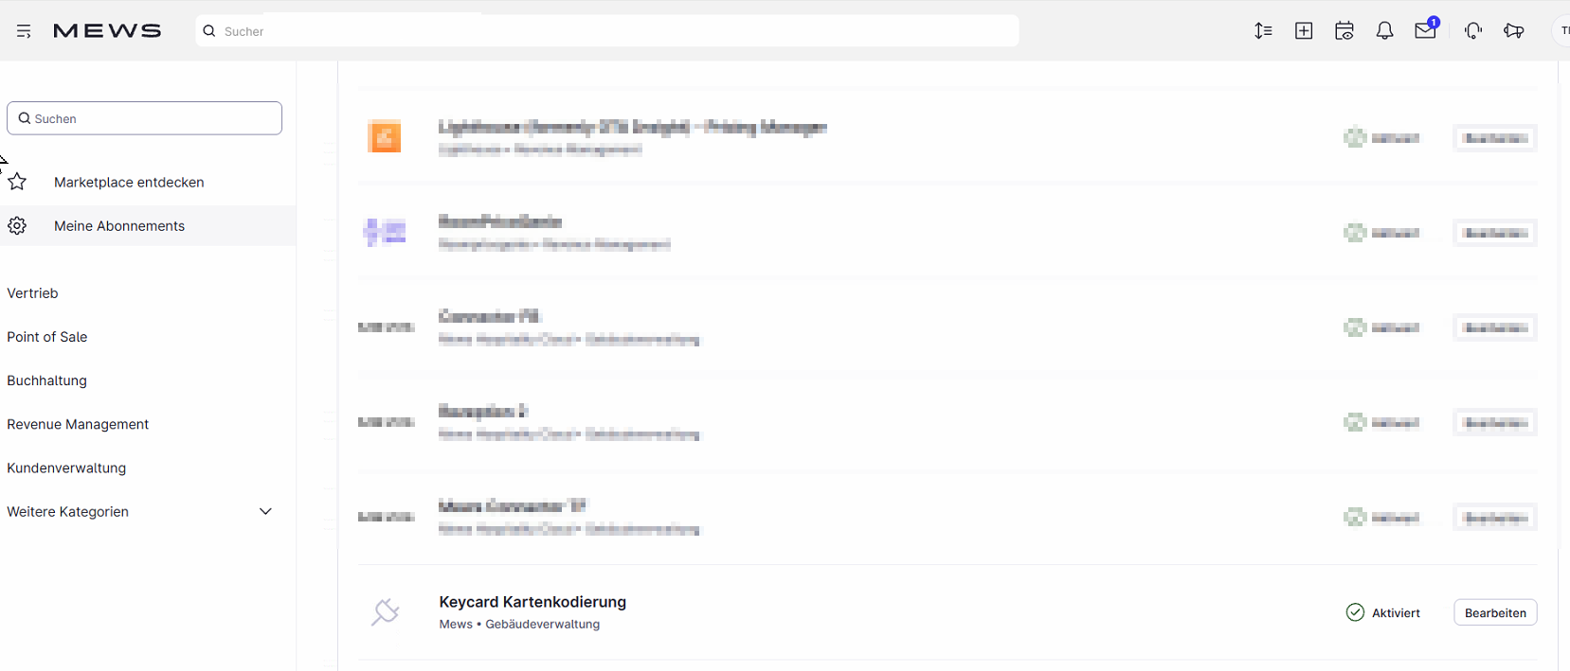The image size is (1570, 671).
Task: Click the Aktiviert status checkmark
Action: pyautogui.click(x=1355, y=612)
